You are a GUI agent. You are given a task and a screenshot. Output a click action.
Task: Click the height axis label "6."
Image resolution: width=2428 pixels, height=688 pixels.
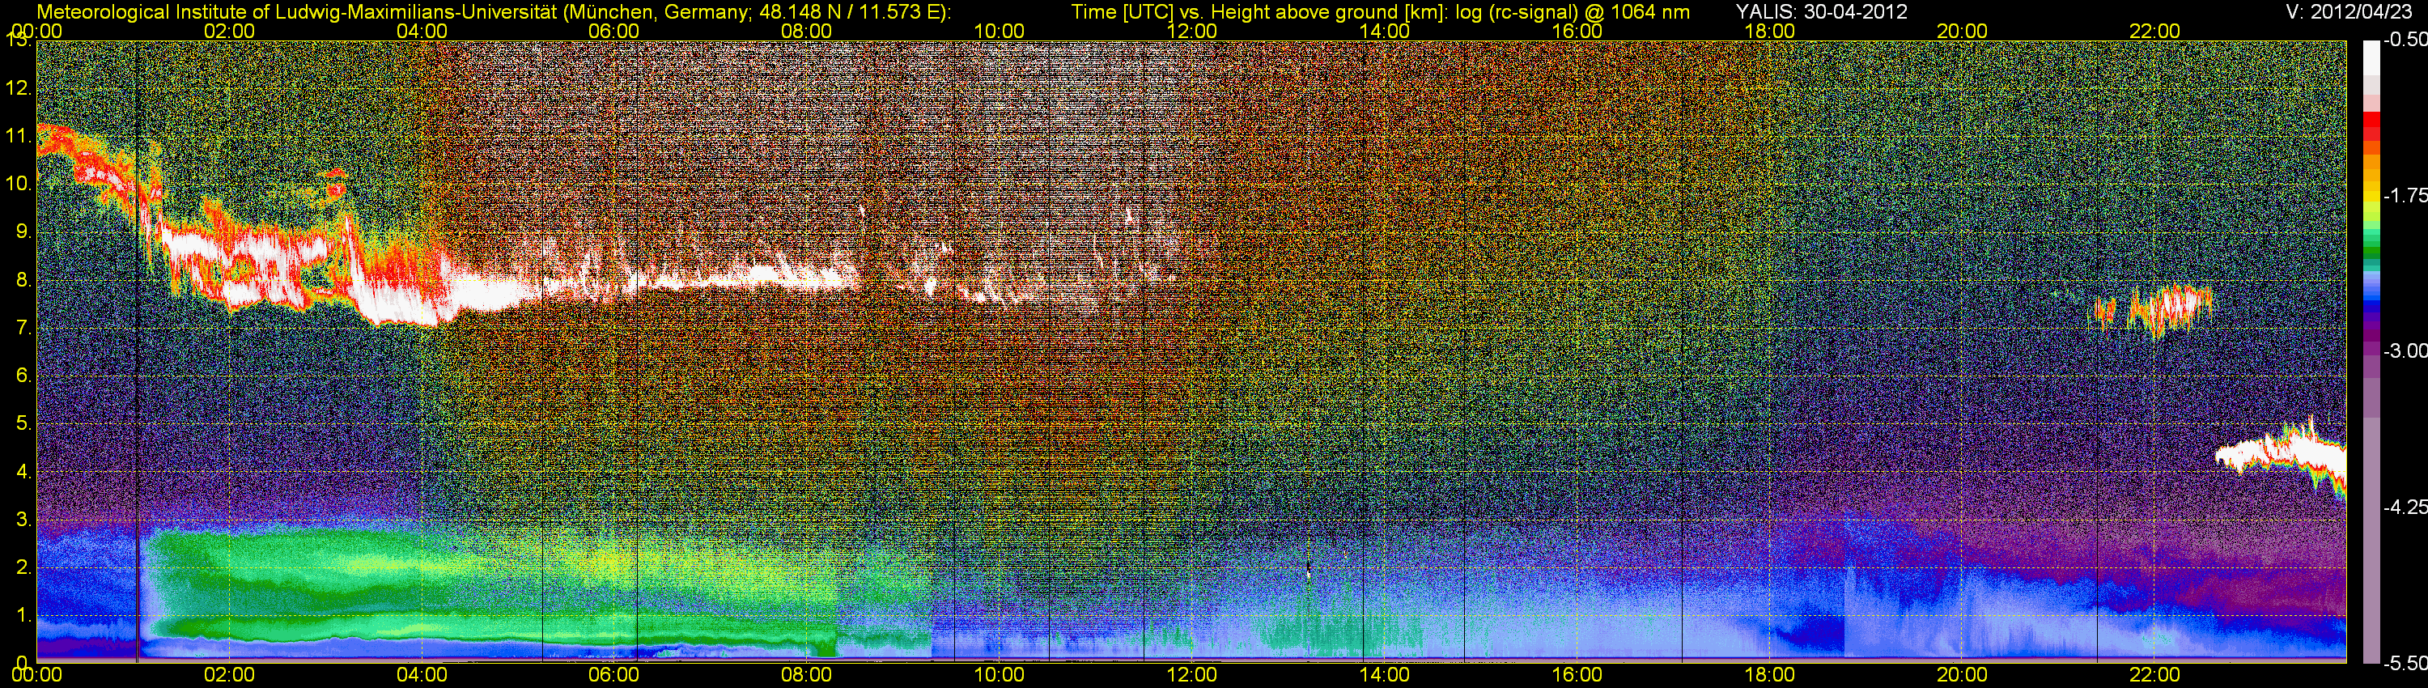[23, 375]
